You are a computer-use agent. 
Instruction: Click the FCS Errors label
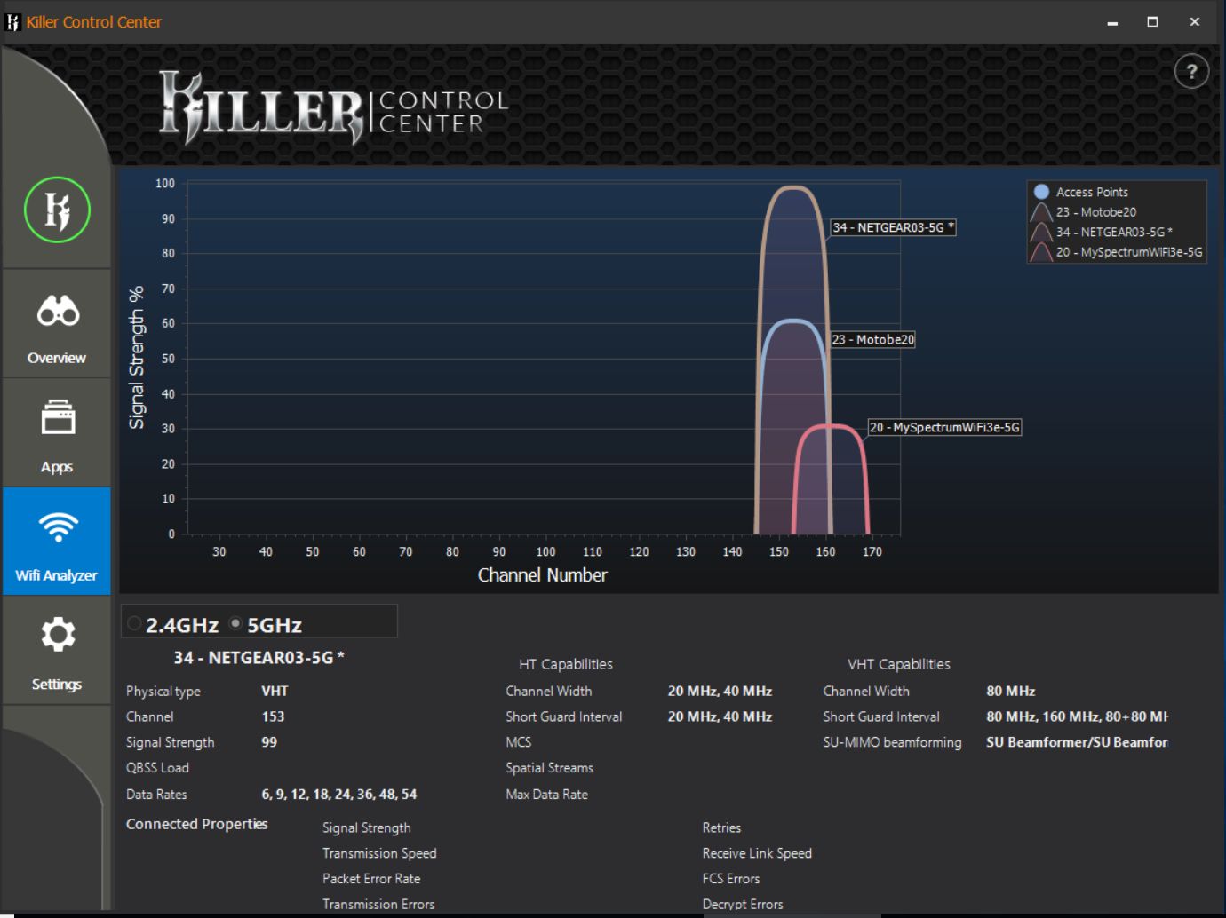click(731, 879)
